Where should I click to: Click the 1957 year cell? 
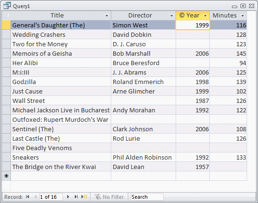tap(193, 167)
